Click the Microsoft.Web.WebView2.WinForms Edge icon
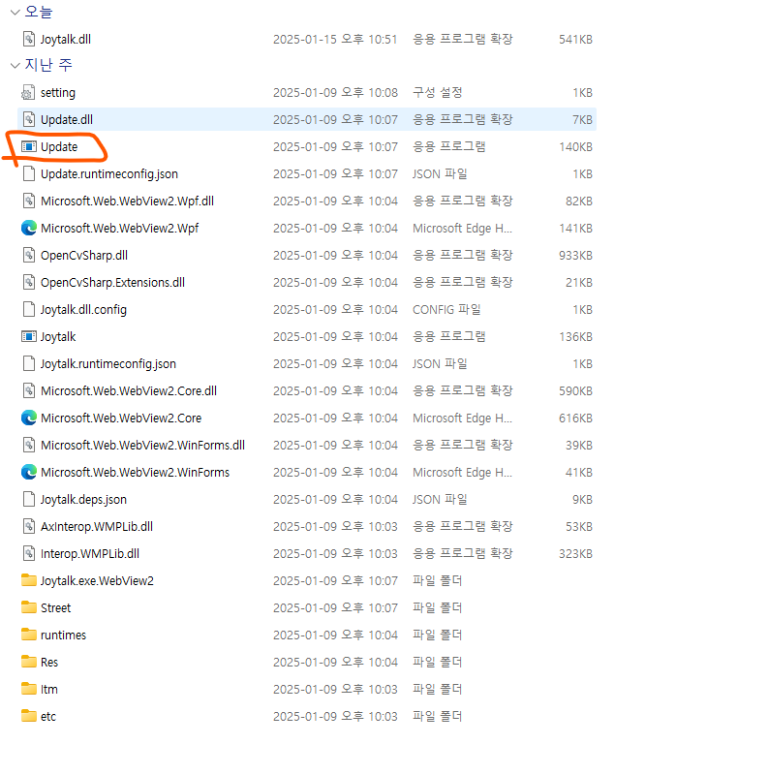The height and width of the screenshot is (775, 768). point(29,473)
